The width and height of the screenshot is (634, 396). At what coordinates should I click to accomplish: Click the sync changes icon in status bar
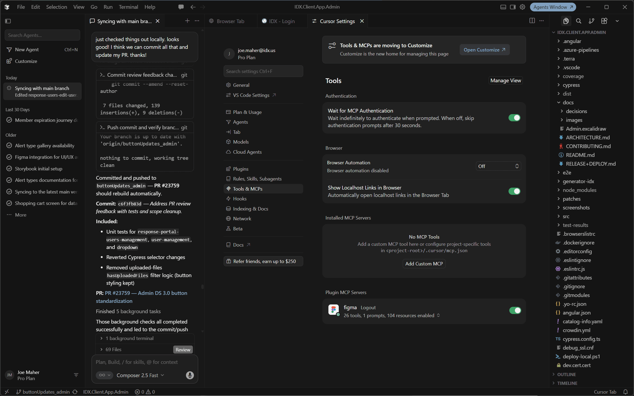pos(75,392)
